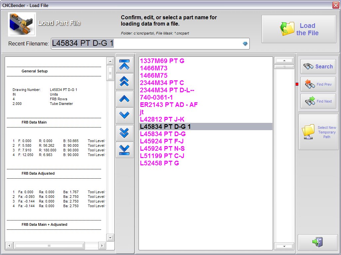Open the Recent Filename dropdown arrow
341x255 pixels.
pyautogui.click(x=245, y=43)
